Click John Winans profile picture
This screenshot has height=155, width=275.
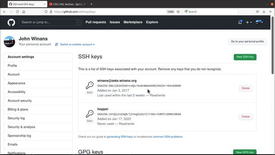point(9,42)
